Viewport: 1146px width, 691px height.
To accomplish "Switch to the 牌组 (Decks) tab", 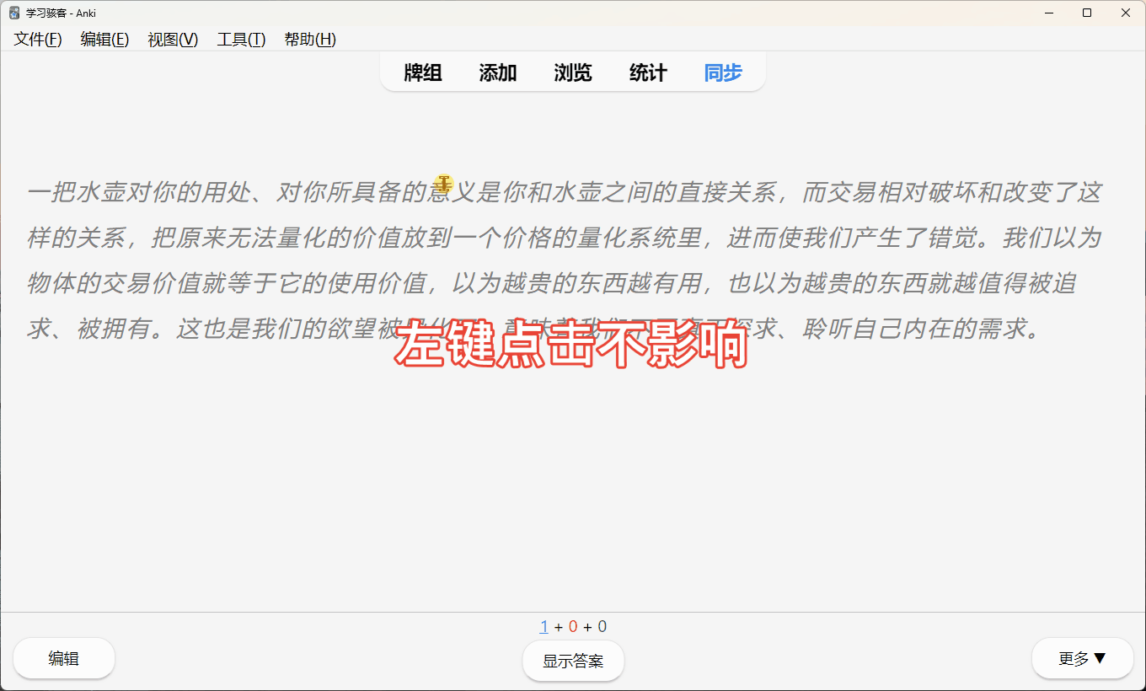I will (422, 72).
